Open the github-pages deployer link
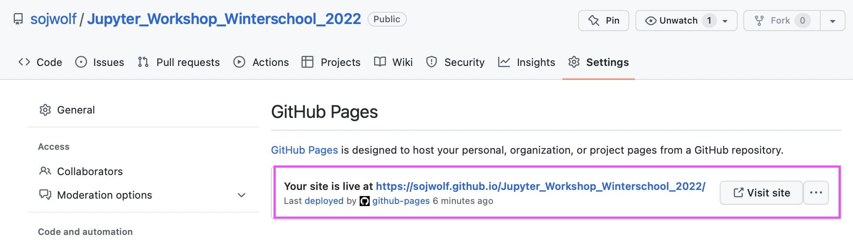This screenshot has height=248, width=853. (401, 201)
